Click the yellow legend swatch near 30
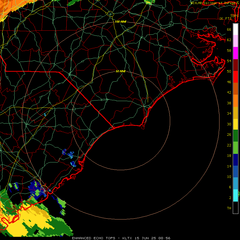240x240 pixels. pyautogui.click(x=235, y=124)
